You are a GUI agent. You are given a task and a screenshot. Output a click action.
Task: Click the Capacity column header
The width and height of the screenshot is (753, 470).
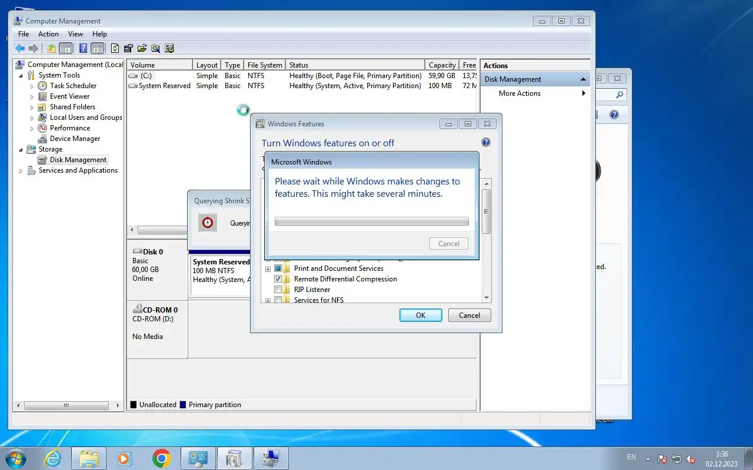pyautogui.click(x=442, y=65)
